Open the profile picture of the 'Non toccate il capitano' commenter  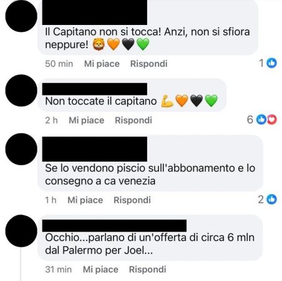pos(21,91)
